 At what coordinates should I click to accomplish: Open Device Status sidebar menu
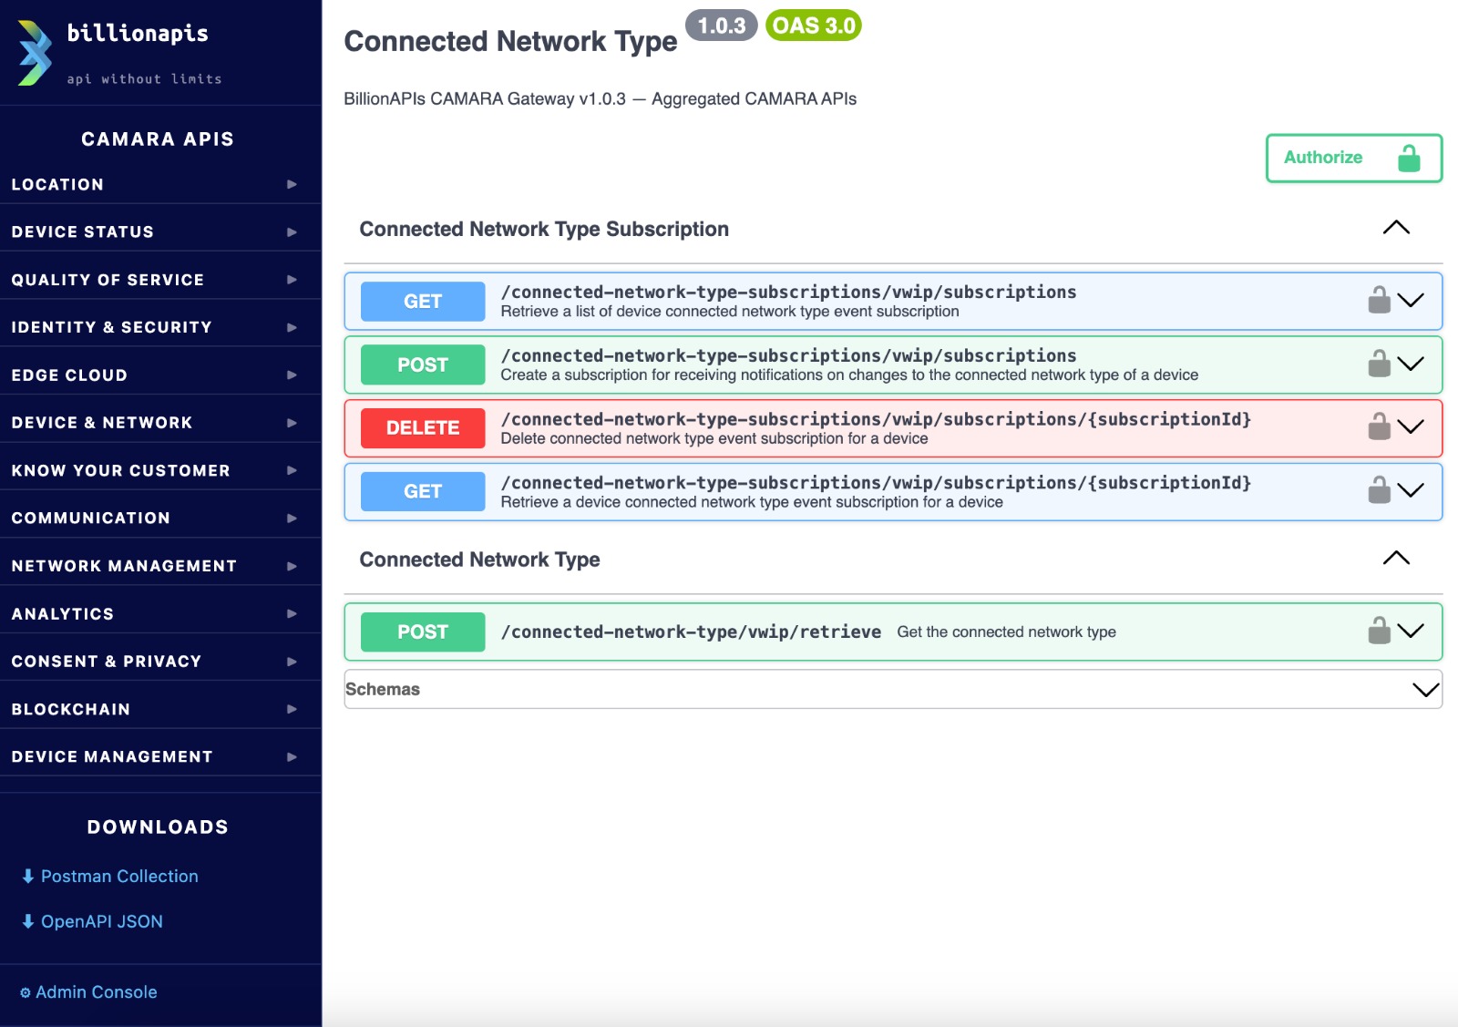point(160,231)
